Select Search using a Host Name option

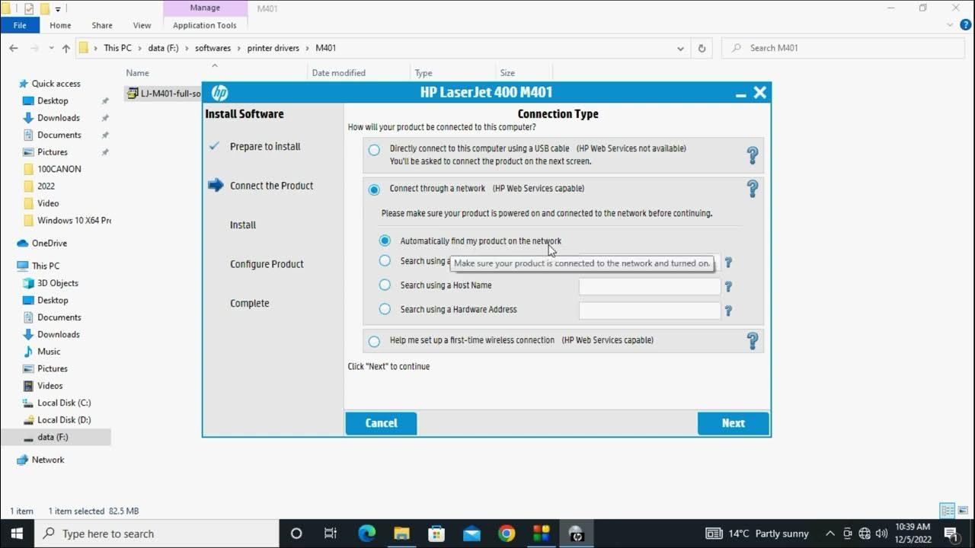pyautogui.click(x=385, y=285)
